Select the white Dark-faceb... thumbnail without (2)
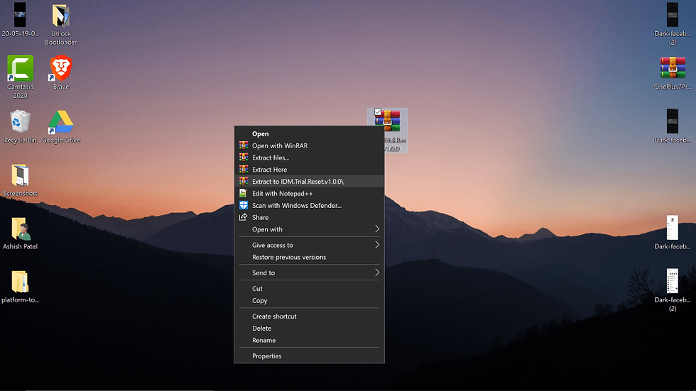Screen dimensions: 696x391 click(673, 228)
